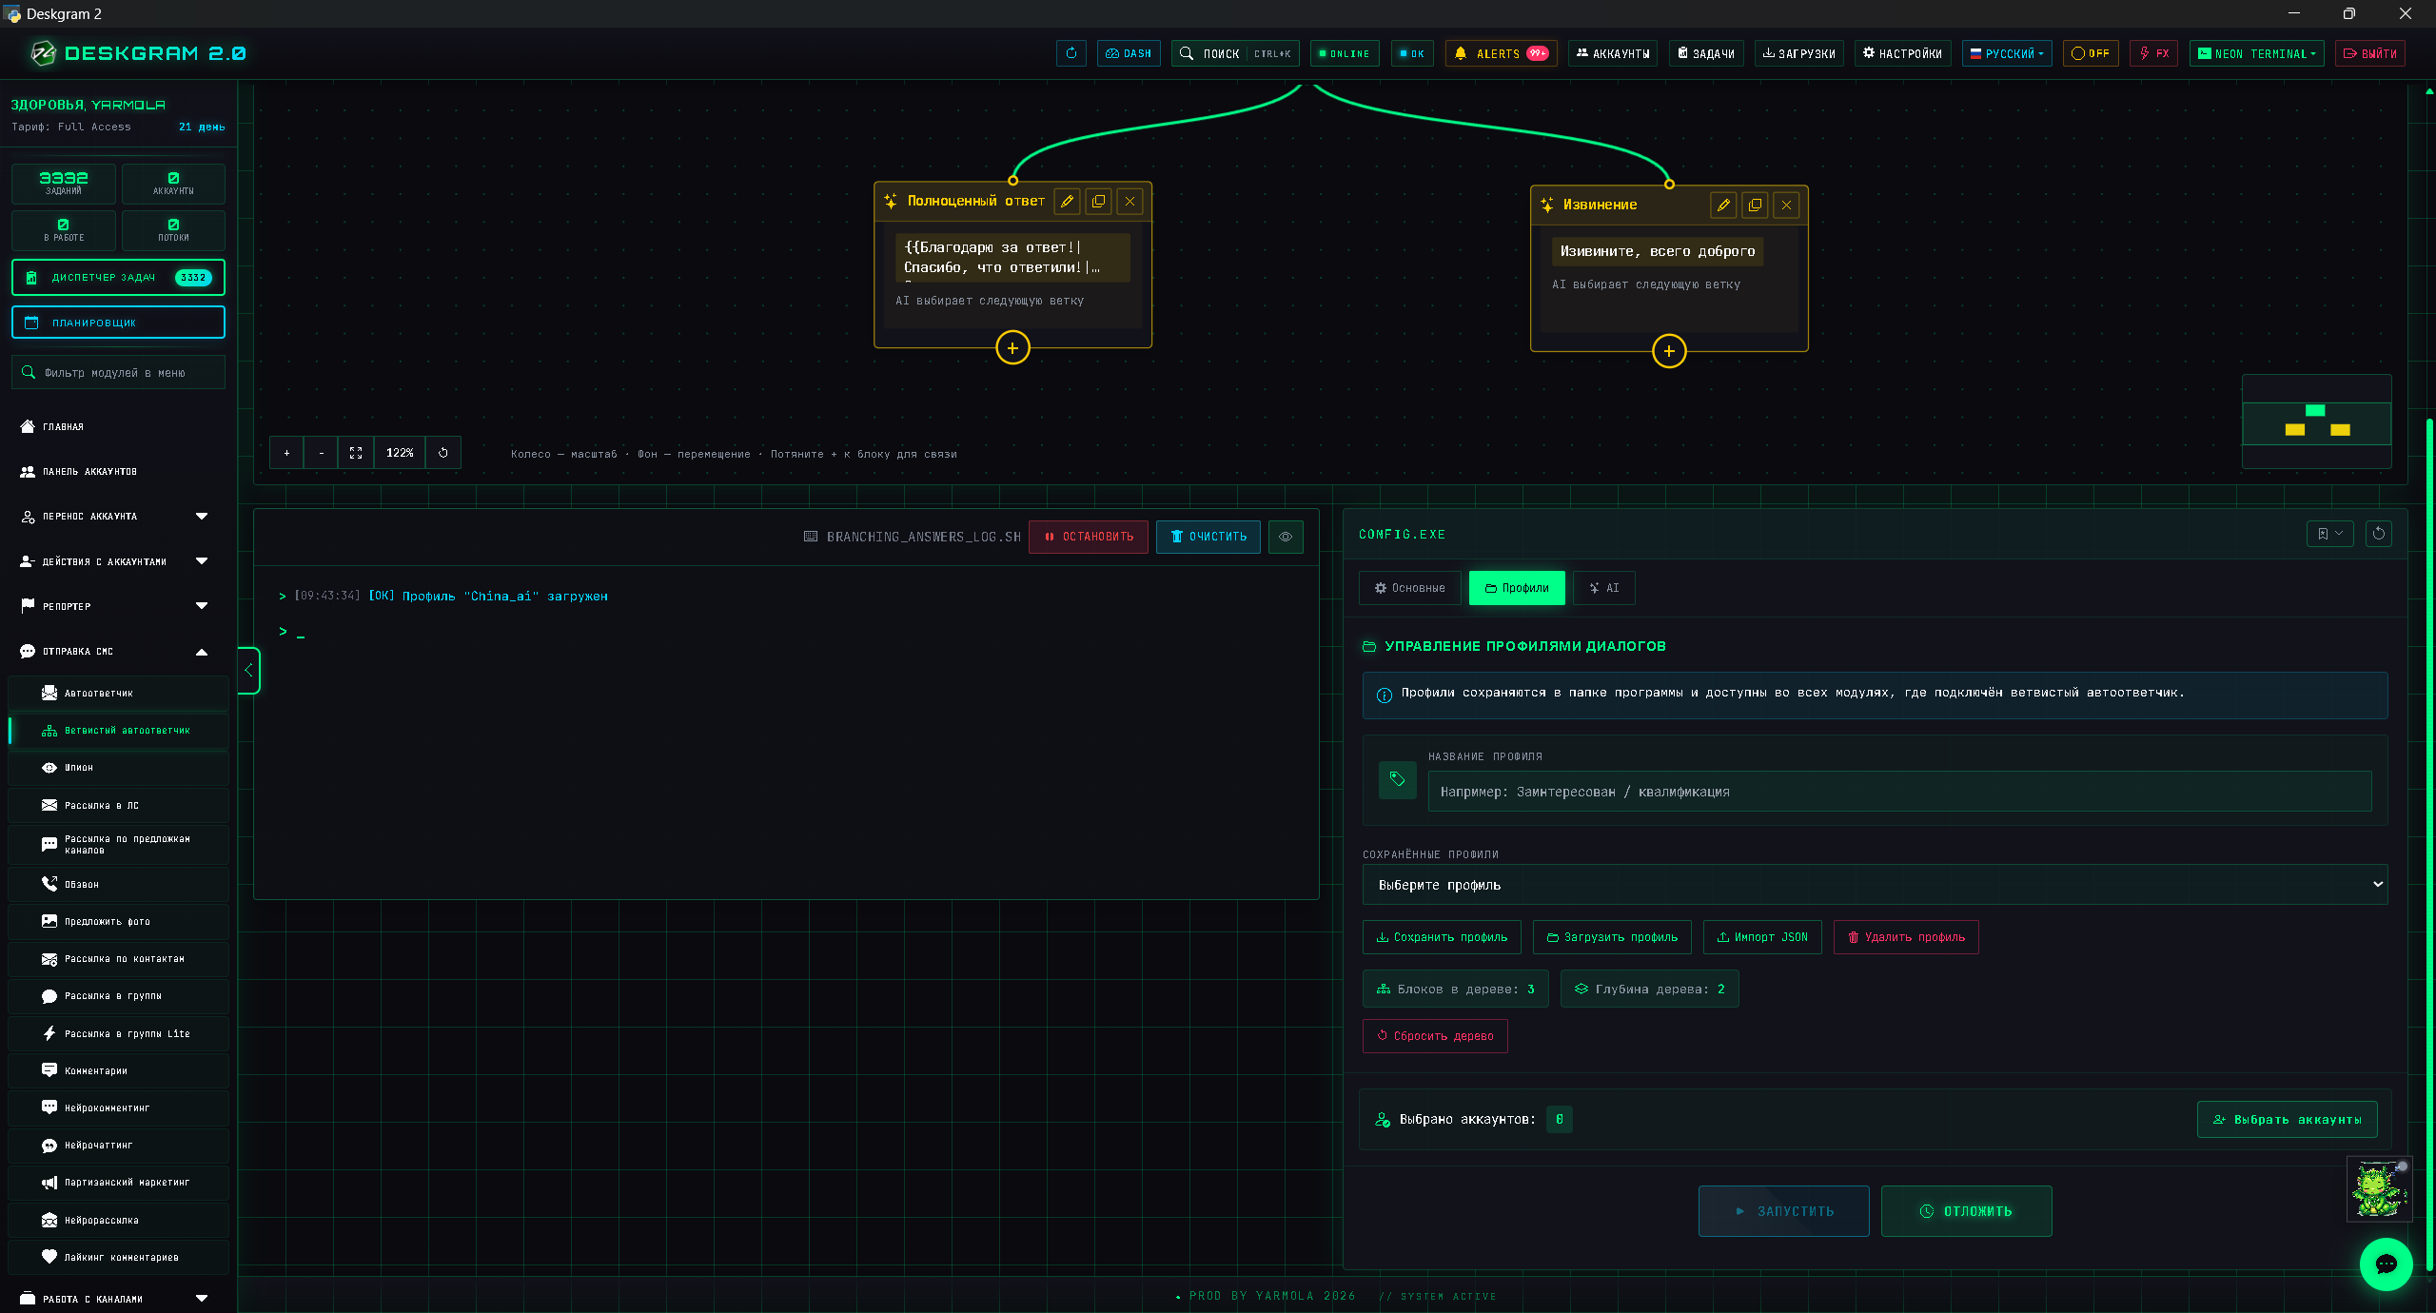Add child node under Извинение block

1669,351
